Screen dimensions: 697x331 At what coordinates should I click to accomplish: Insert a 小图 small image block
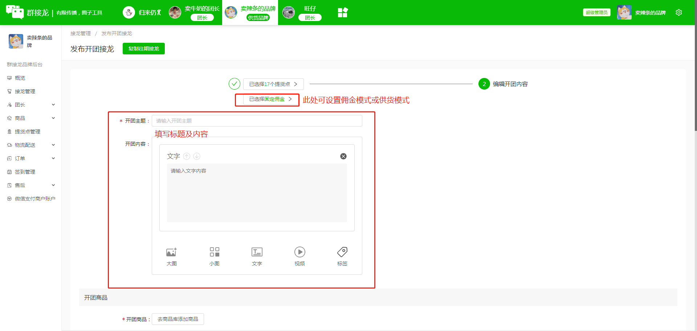pos(215,256)
